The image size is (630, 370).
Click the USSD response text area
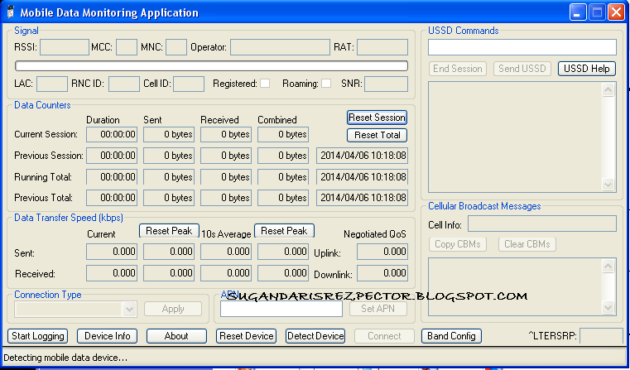click(515, 137)
